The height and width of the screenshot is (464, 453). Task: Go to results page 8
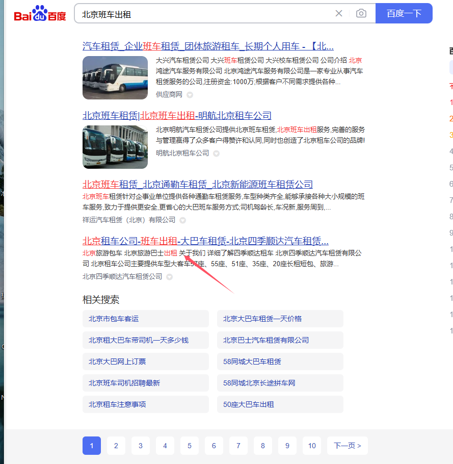coord(263,446)
